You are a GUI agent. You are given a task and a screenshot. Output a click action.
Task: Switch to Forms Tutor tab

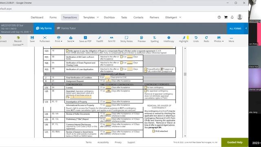tap(66, 28)
